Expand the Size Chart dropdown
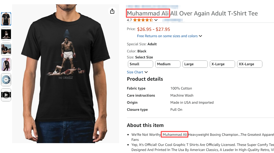Screen dimensions: 274x153 (x=137, y=72)
